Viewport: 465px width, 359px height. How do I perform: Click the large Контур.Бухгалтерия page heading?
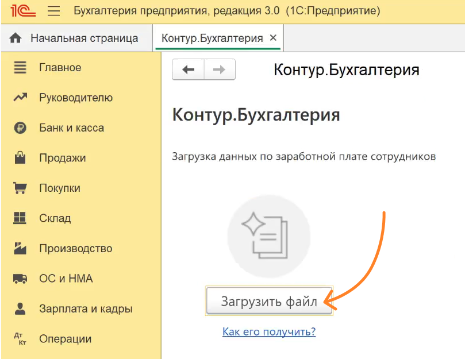click(x=256, y=115)
